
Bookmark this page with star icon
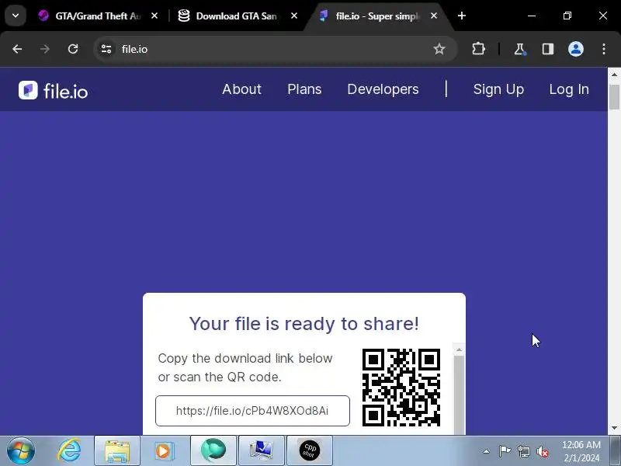[439, 49]
